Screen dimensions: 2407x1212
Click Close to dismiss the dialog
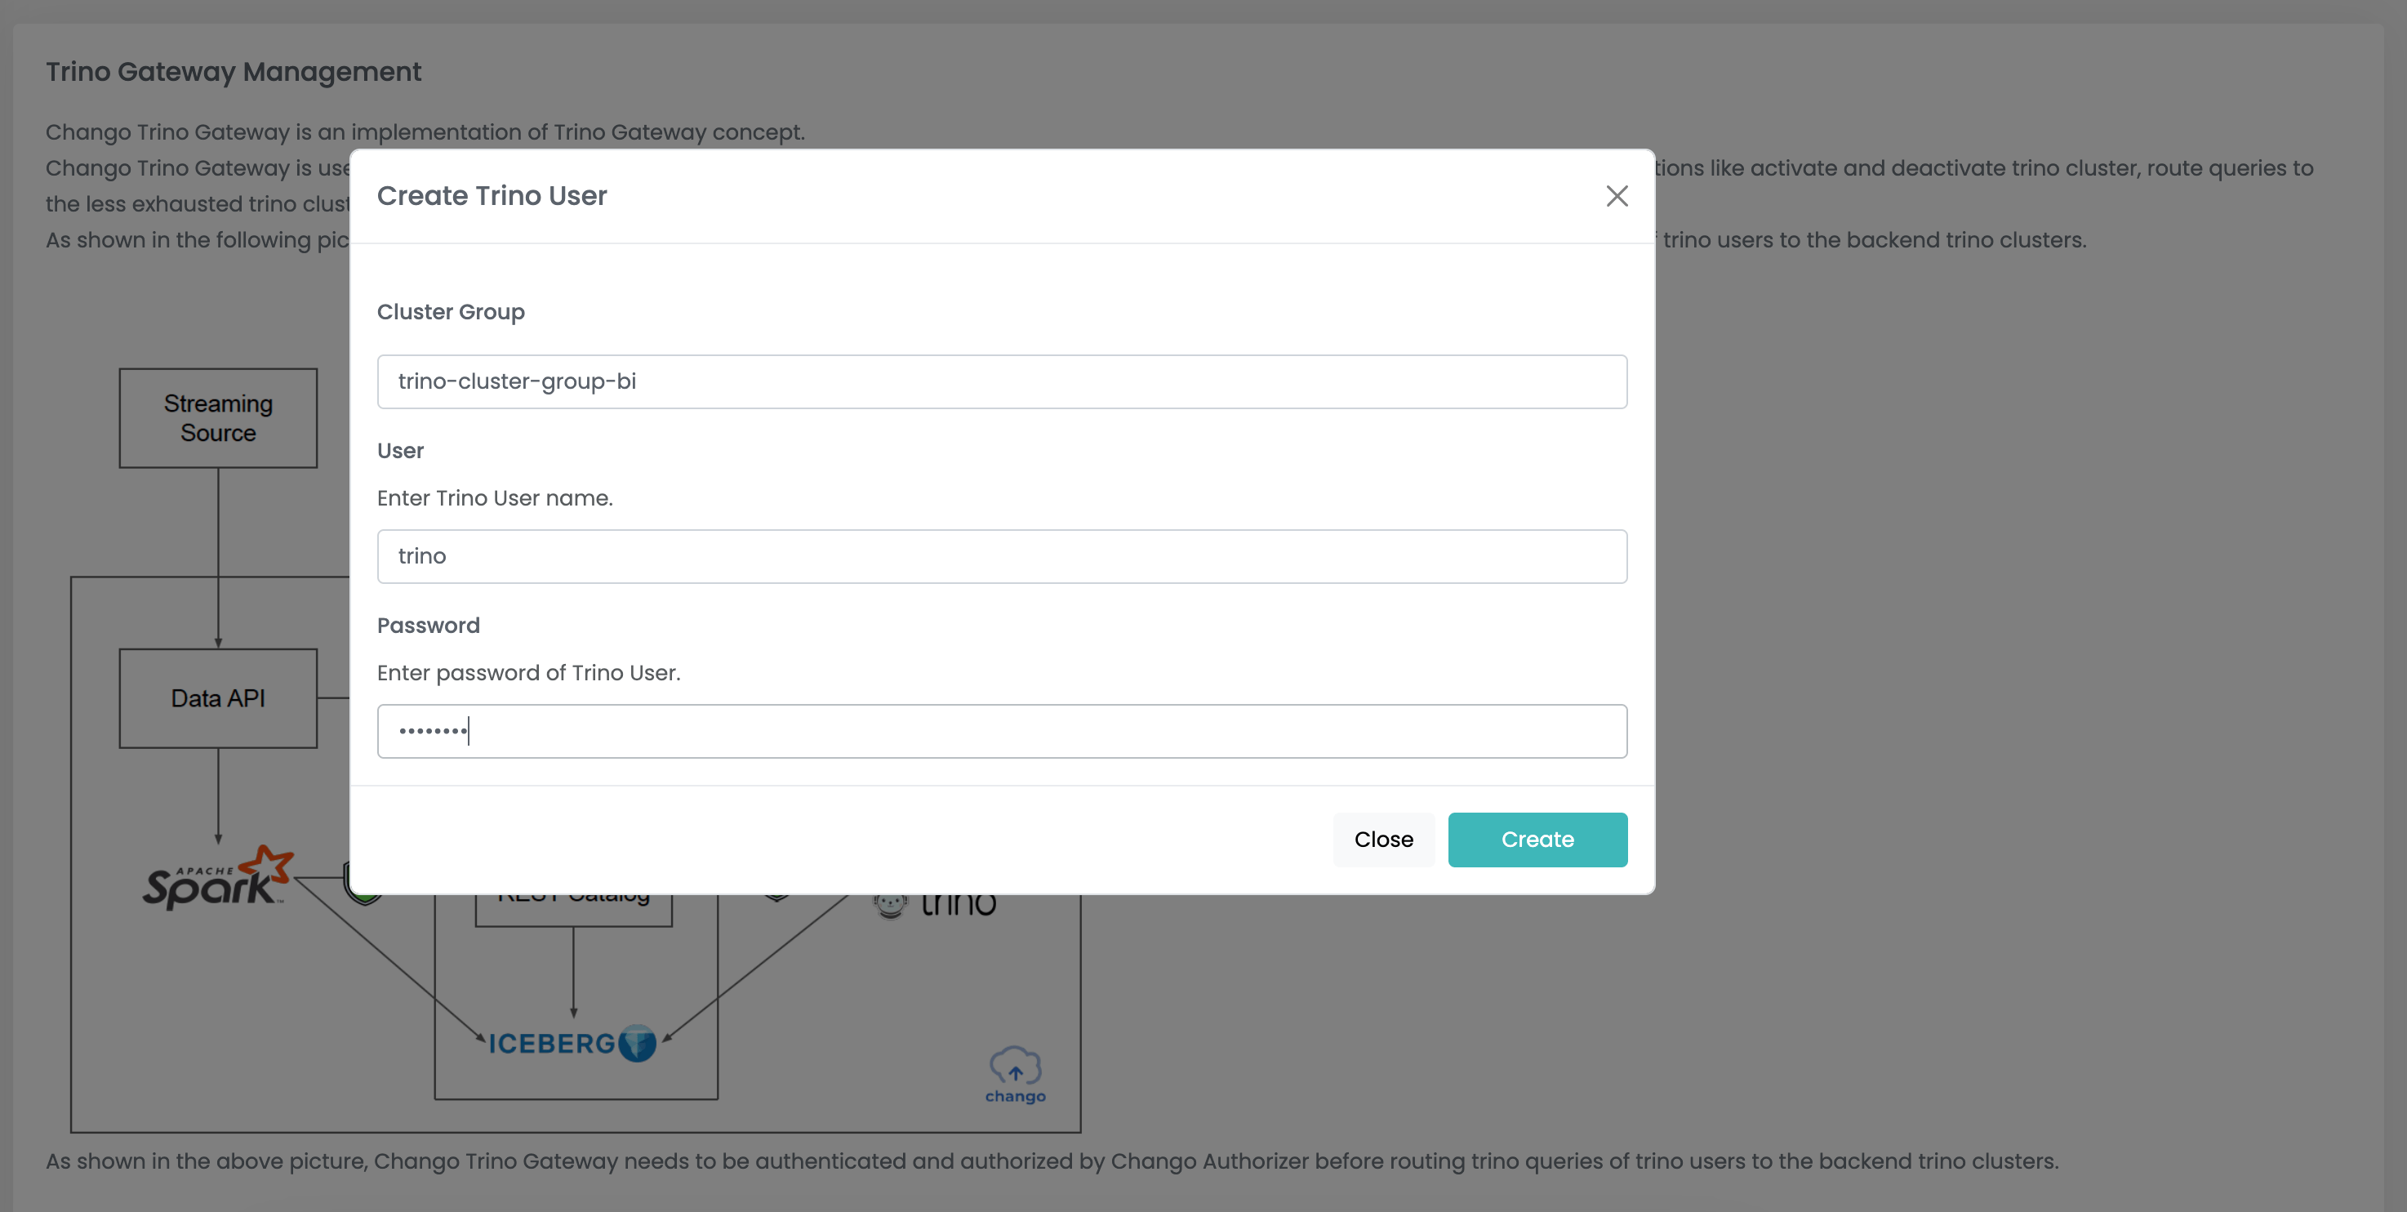click(x=1383, y=839)
